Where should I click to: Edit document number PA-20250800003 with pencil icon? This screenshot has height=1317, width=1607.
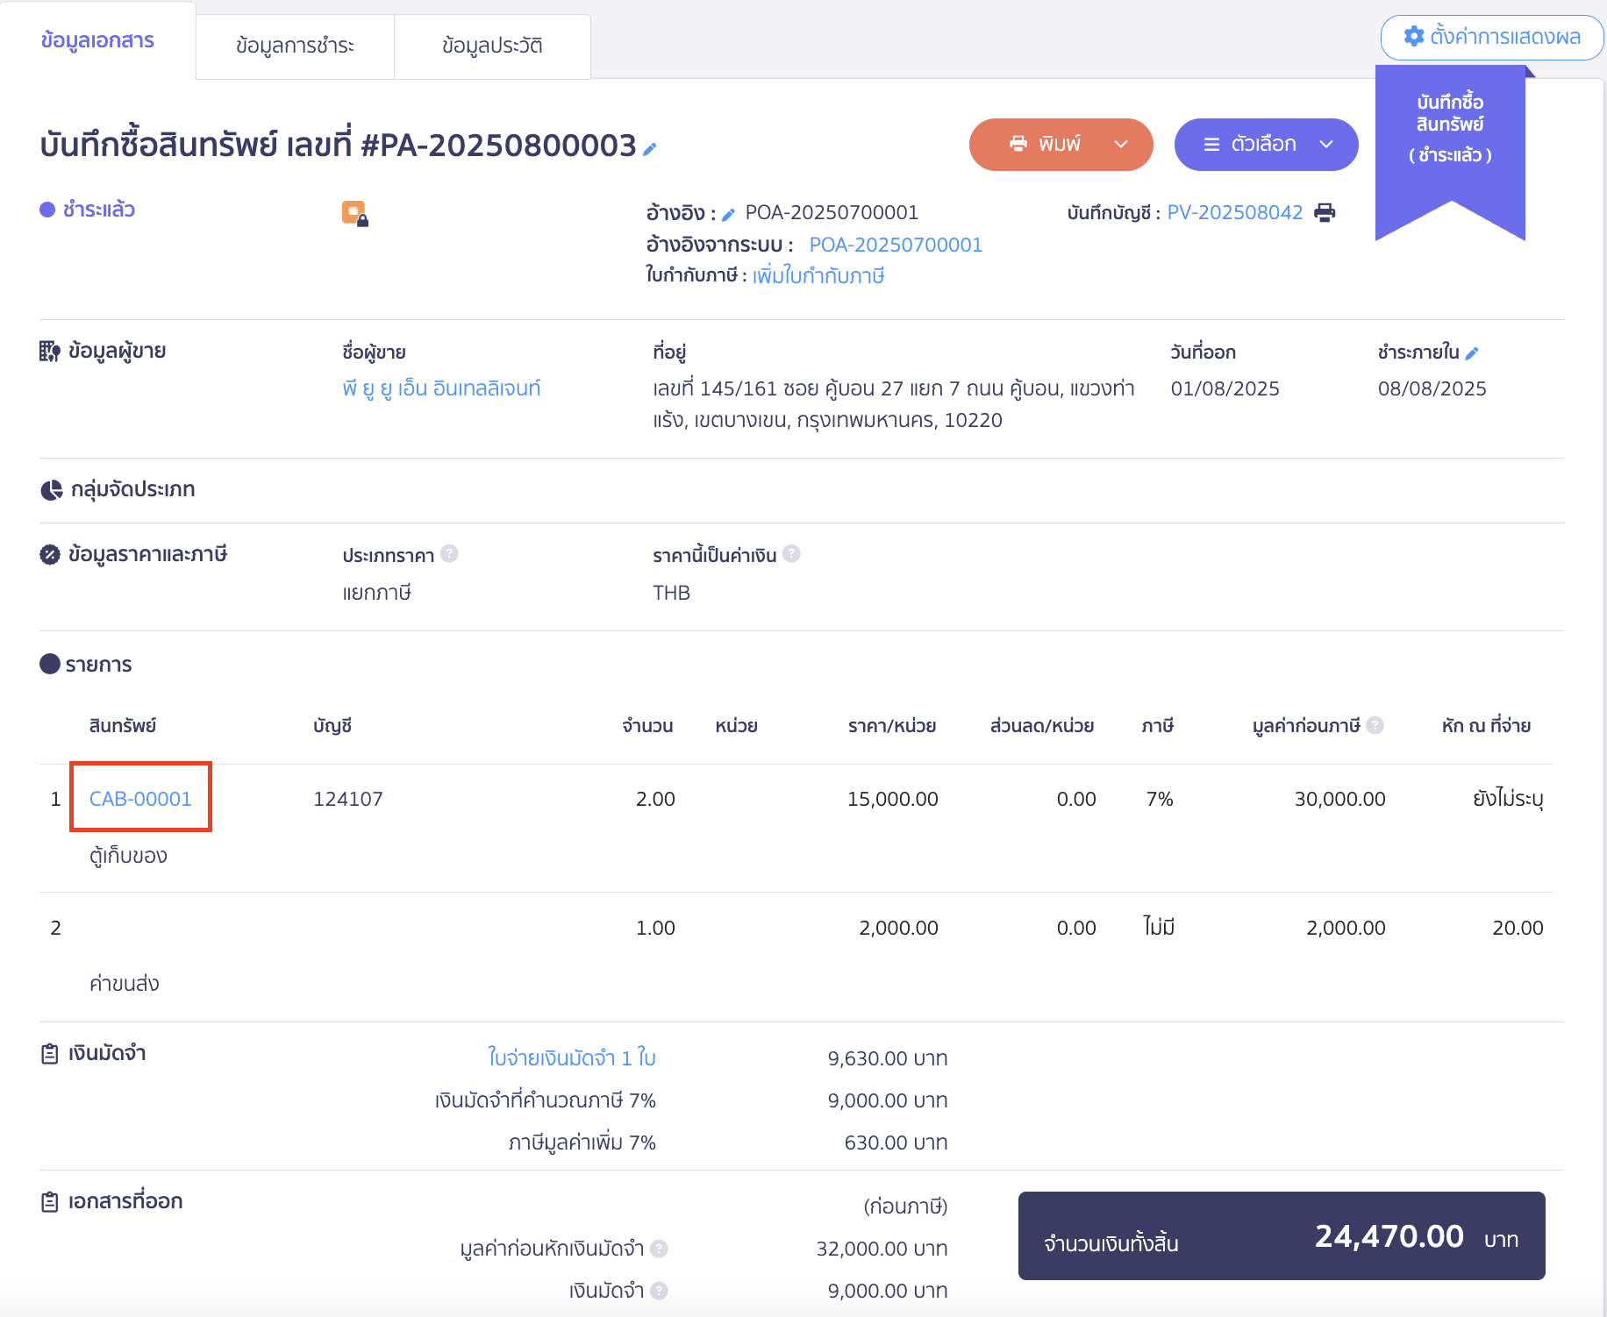(648, 149)
